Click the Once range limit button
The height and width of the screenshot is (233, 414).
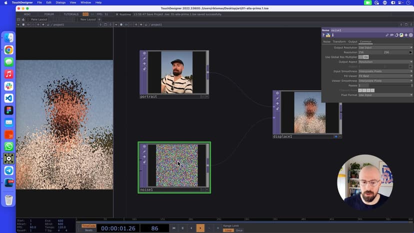tap(239, 230)
